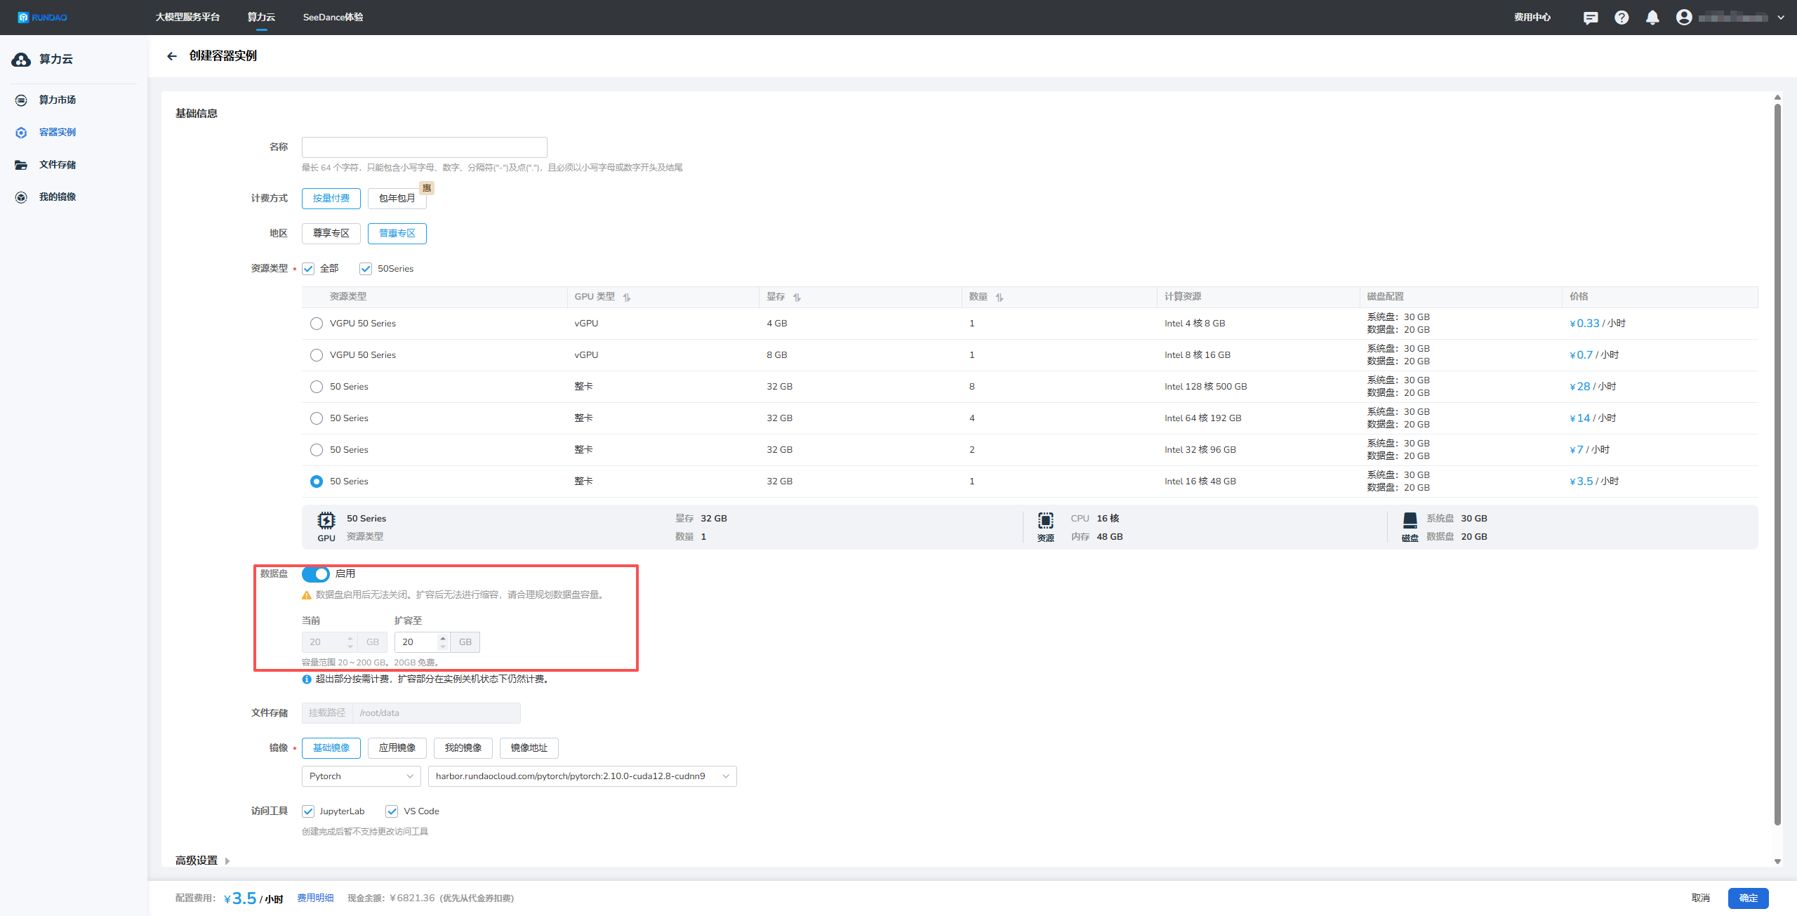Viewport: 1797px width, 916px height.
Task: Click the 文件存储 folder icon
Action: pyautogui.click(x=21, y=165)
